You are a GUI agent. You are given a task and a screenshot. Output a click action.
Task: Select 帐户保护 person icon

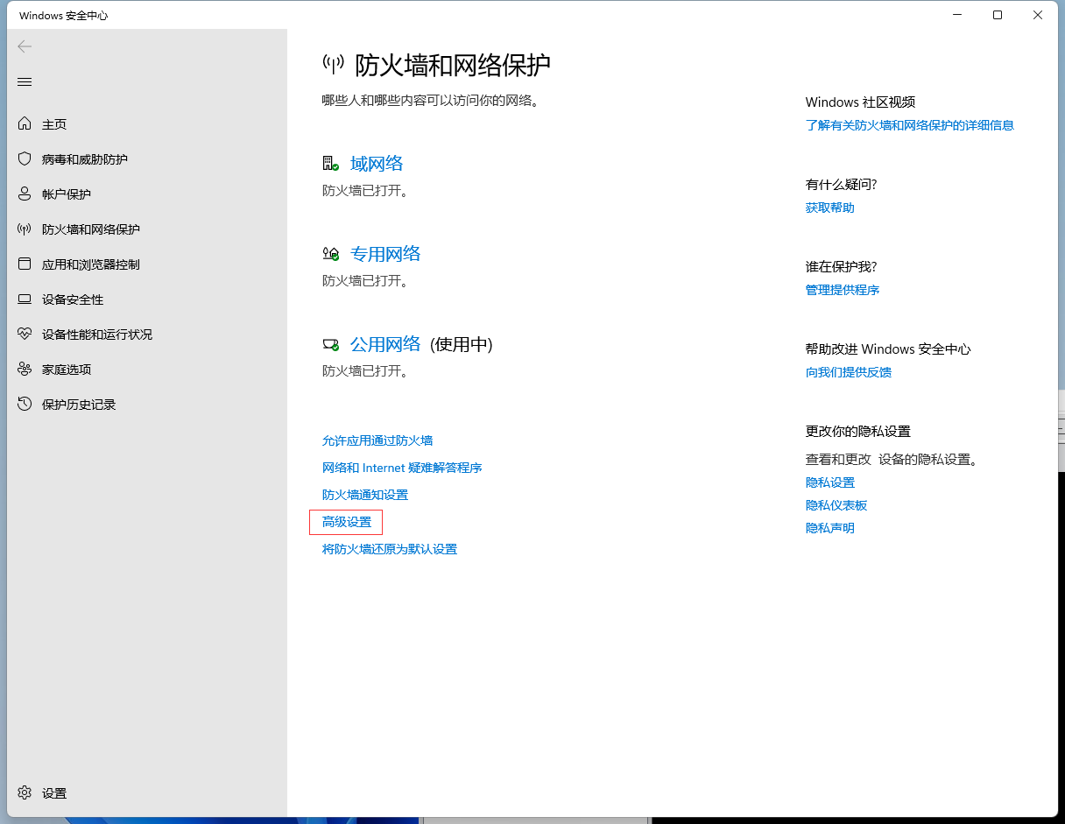(x=25, y=194)
